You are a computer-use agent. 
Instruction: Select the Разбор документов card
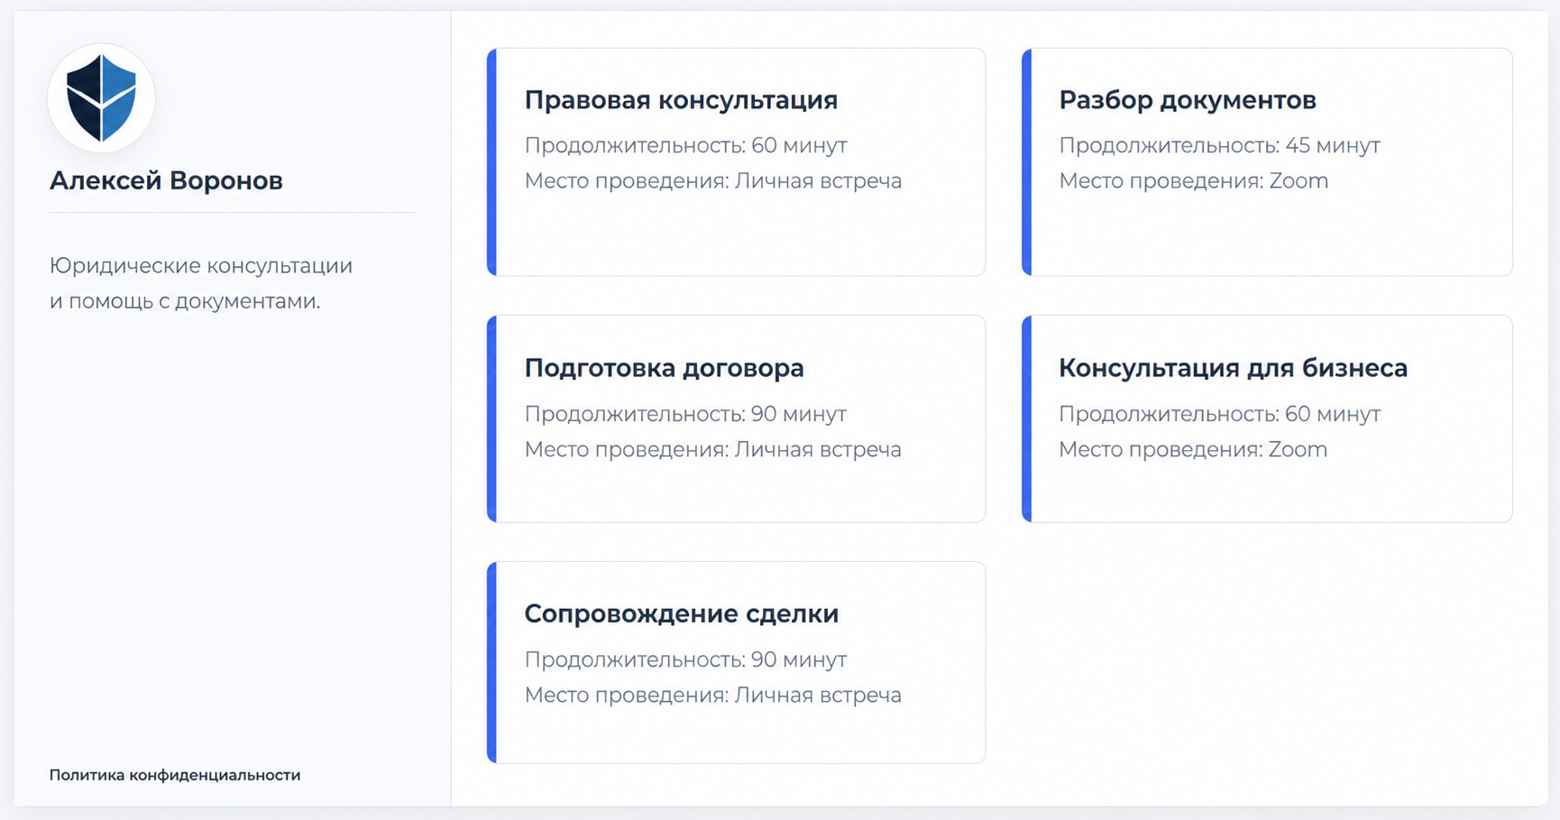[x=1267, y=162]
